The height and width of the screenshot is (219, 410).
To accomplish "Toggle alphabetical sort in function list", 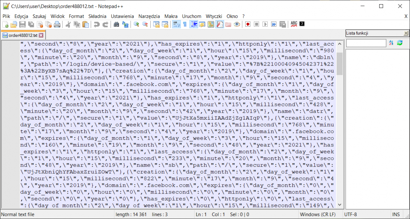I will (391, 43).
